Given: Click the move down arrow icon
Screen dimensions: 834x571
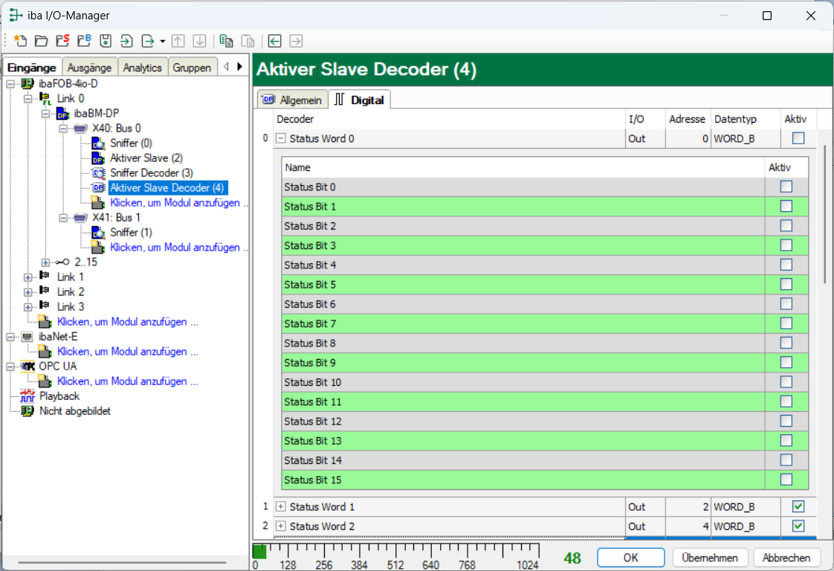Looking at the screenshot, I should (199, 41).
